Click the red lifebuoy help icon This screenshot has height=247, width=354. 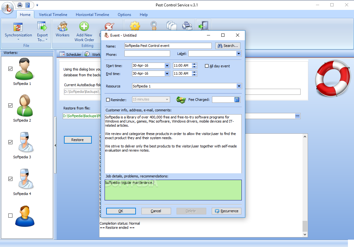333,78
